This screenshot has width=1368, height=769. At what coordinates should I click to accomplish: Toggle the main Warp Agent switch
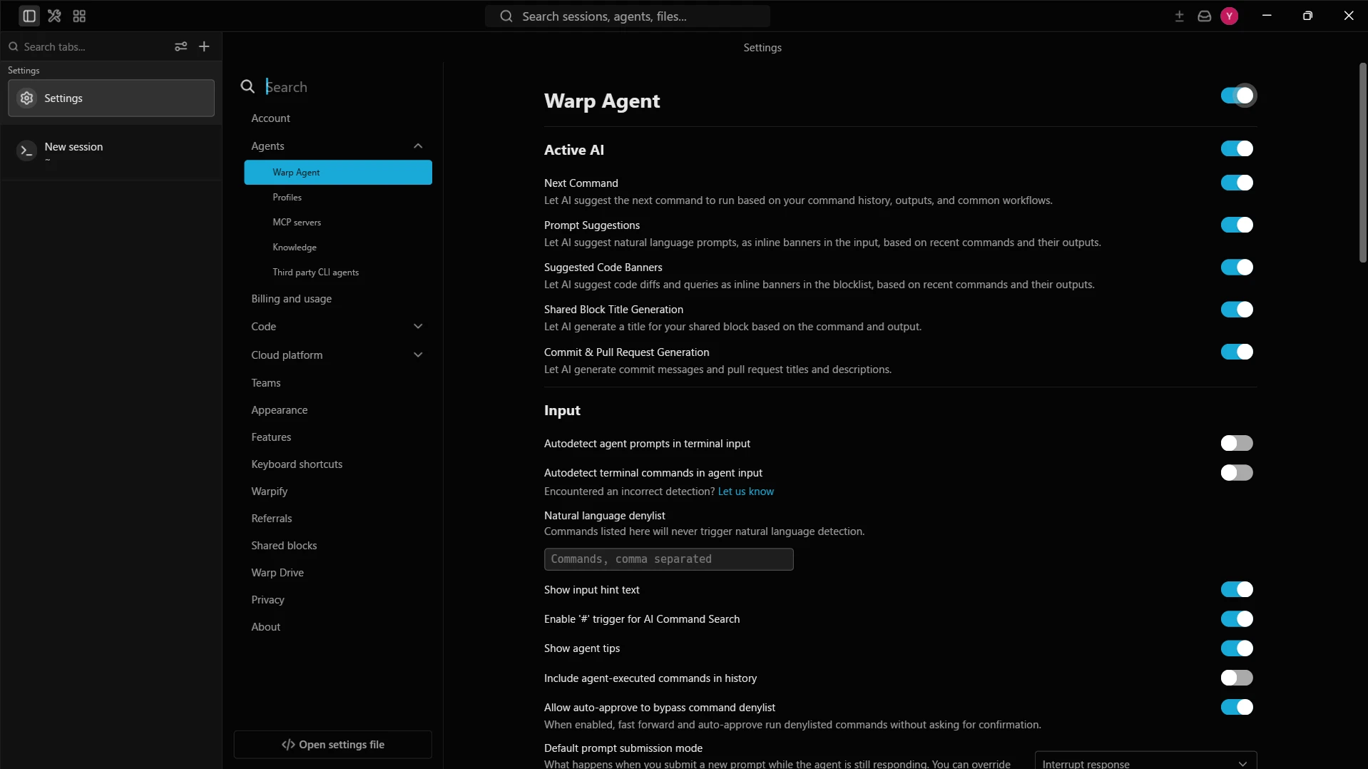pyautogui.click(x=1237, y=96)
